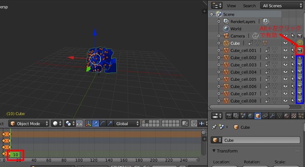Viewport: 305px width, 167px height.
Task: Open the All Scenes display dropdown
Action: tap(282, 6)
